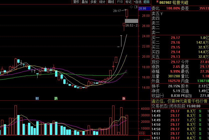This screenshot has height=140, width=209.
Task: Click the 返回 back button
Action: [x=146, y=2]
